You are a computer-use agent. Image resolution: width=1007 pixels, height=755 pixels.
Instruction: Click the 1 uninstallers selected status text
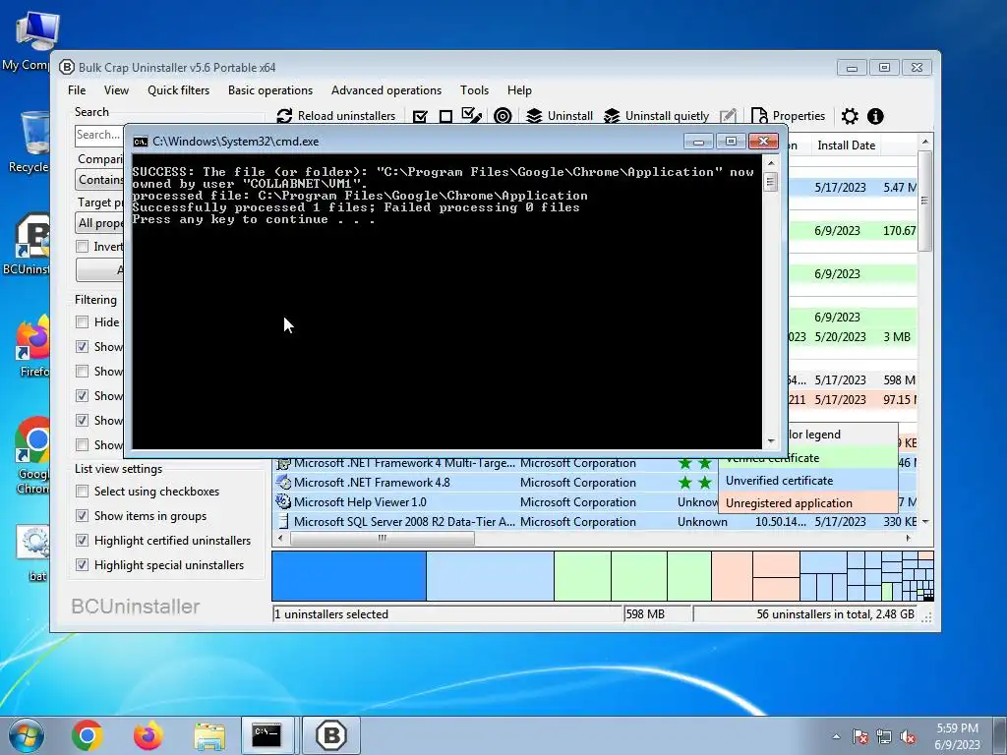(x=331, y=613)
